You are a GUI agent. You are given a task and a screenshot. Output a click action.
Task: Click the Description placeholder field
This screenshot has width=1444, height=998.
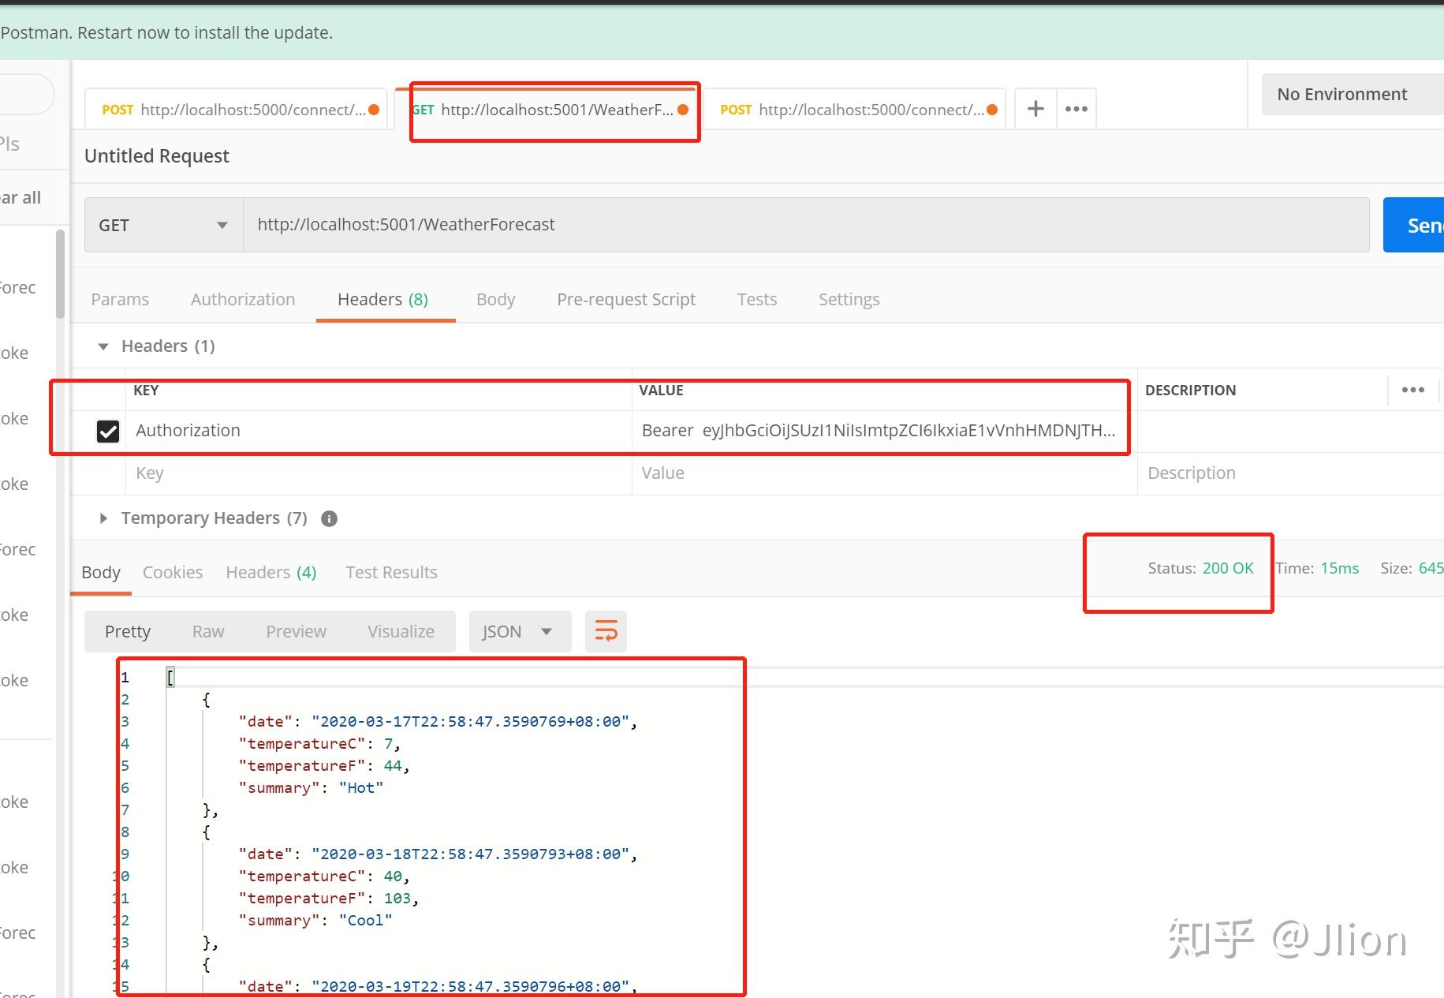[1290, 473]
